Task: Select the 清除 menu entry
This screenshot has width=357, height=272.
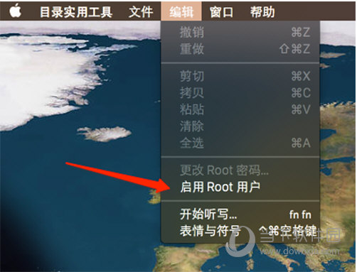Action: 240,126
